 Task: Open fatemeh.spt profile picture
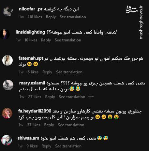[x=7, y=60]
